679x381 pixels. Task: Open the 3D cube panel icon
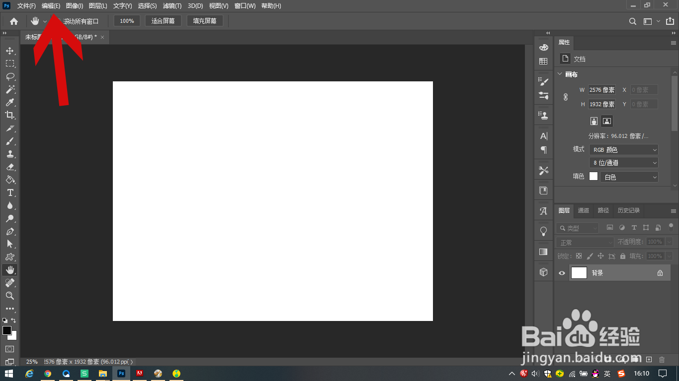click(543, 272)
